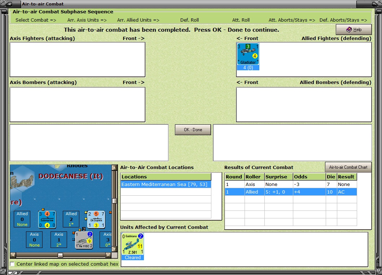
Task: Open the Air-to-air Combat Chart
Action: [348, 167]
